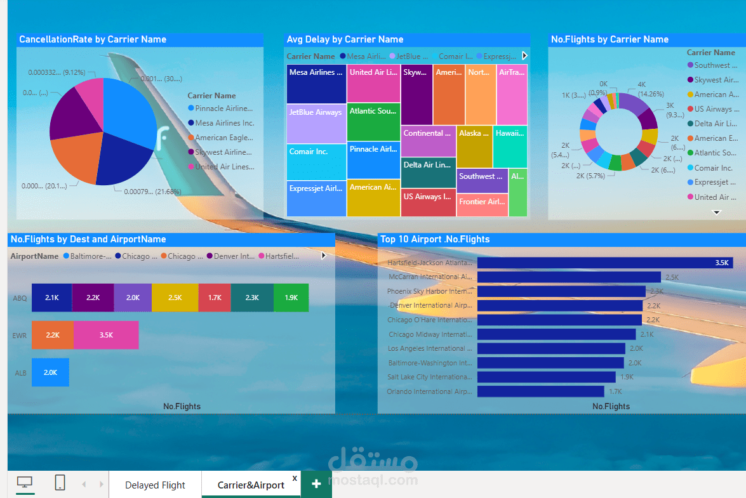Select the American Ai... treemap tile

click(x=373, y=198)
